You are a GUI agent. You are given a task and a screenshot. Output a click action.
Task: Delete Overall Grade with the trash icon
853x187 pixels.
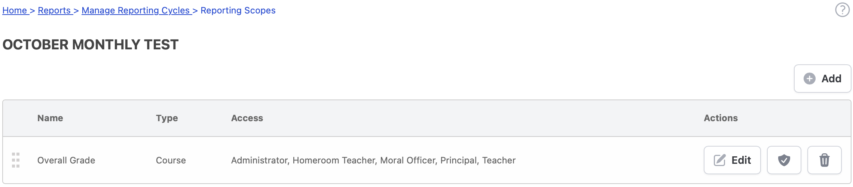click(x=824, y=160)
